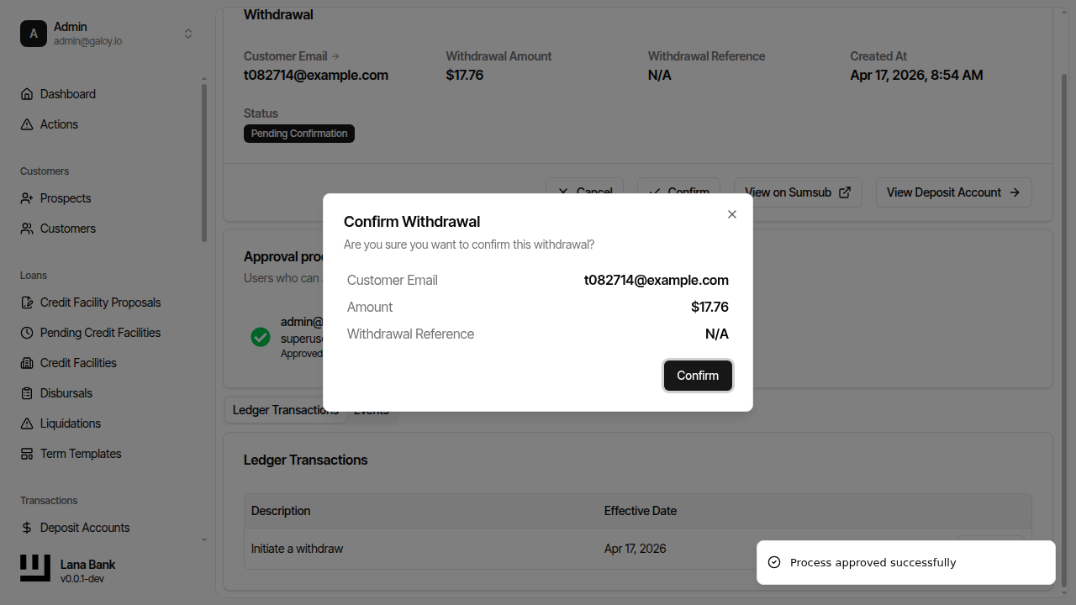Screen dimensions: 1076x605
Task: Open the Liquidations section
Action: click(69, 423)
